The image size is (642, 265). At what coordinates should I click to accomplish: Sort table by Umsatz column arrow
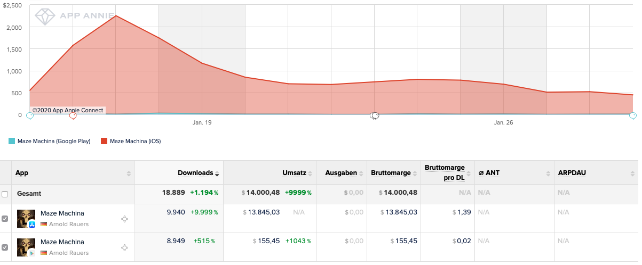click(310, 174)
